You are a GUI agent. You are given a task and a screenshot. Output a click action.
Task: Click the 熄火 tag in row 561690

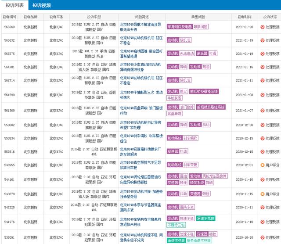[x=184, y=92]
